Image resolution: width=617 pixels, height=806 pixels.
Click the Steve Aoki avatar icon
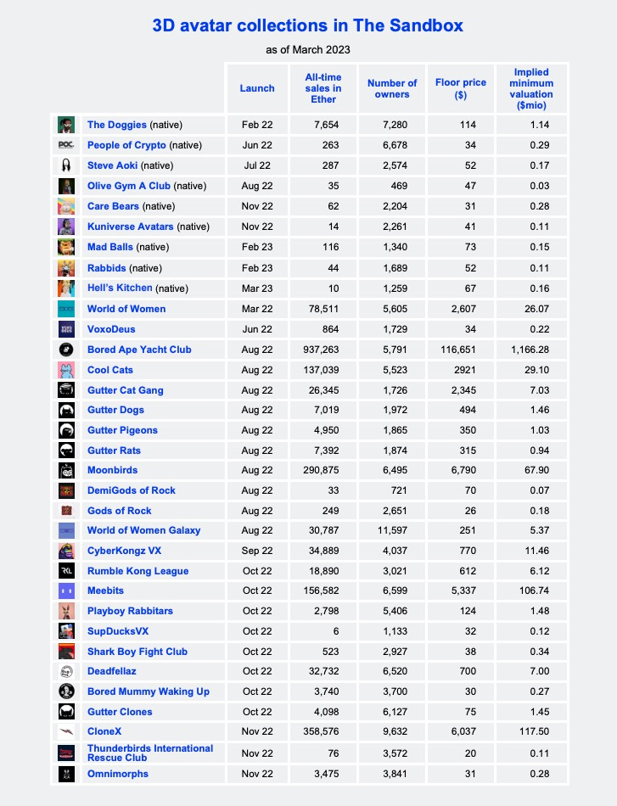[x=66, y=165]
